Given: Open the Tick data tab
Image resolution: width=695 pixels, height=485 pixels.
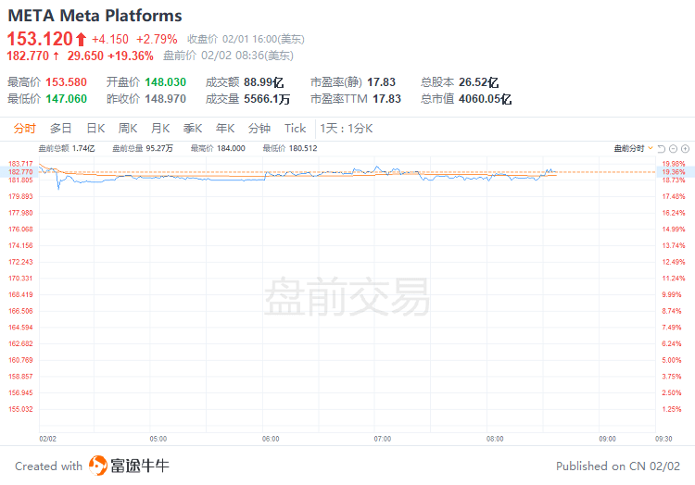Looking at the screenshot, I should click(x=295, y=129).
